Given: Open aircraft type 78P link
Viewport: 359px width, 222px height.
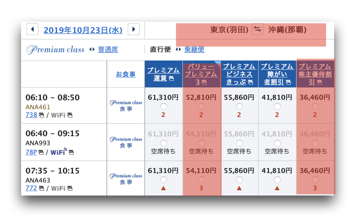Looking at the screenshot, I should coord(31,152).
